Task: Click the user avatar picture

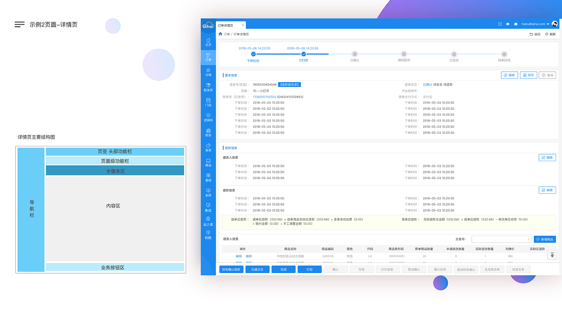Action: [555, 24]
